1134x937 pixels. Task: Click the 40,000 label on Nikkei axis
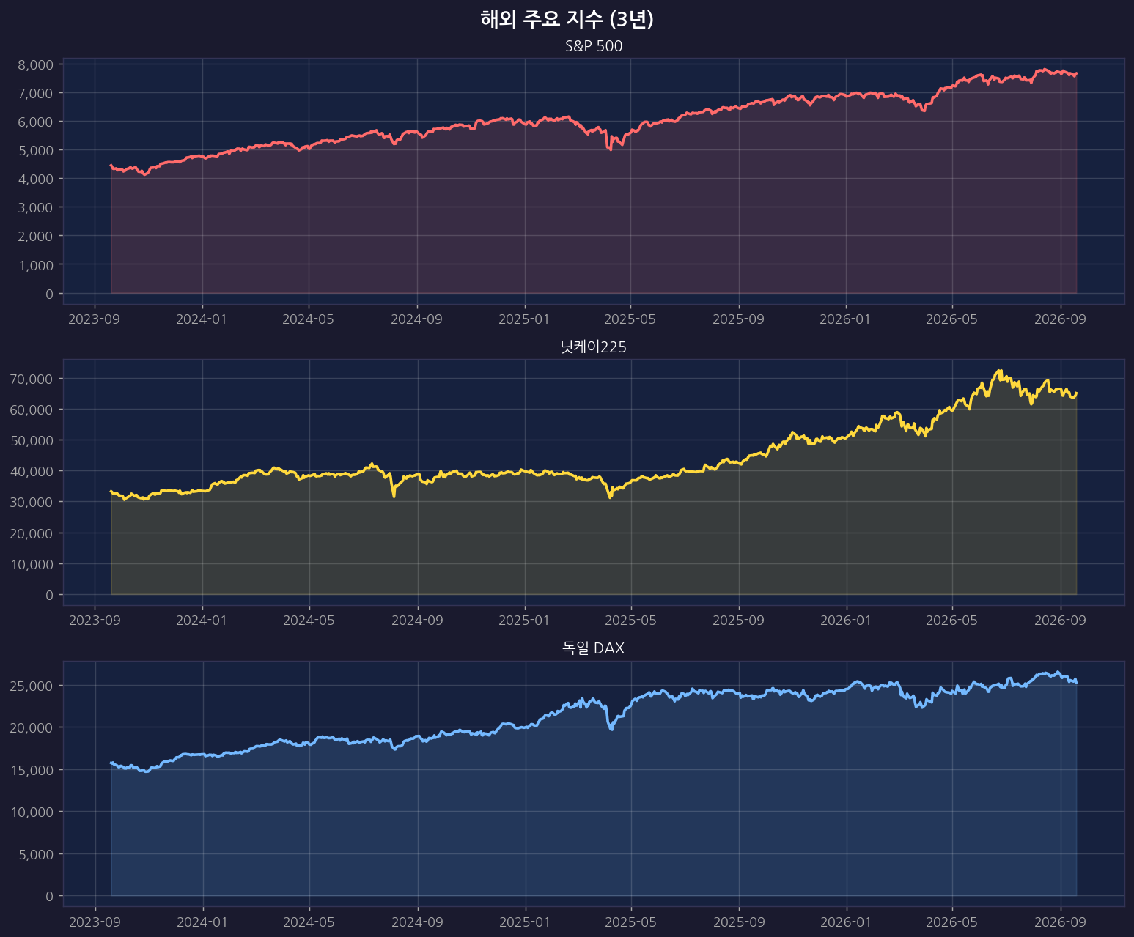click(32, 471)
